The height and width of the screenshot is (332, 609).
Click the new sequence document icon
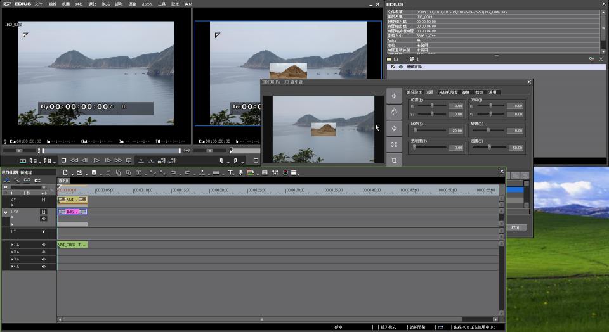click(64, 172)
